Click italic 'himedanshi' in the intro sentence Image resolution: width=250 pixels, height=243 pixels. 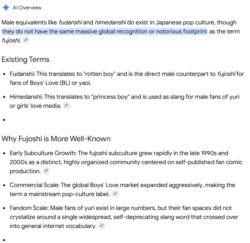click(x=110, y=23)
